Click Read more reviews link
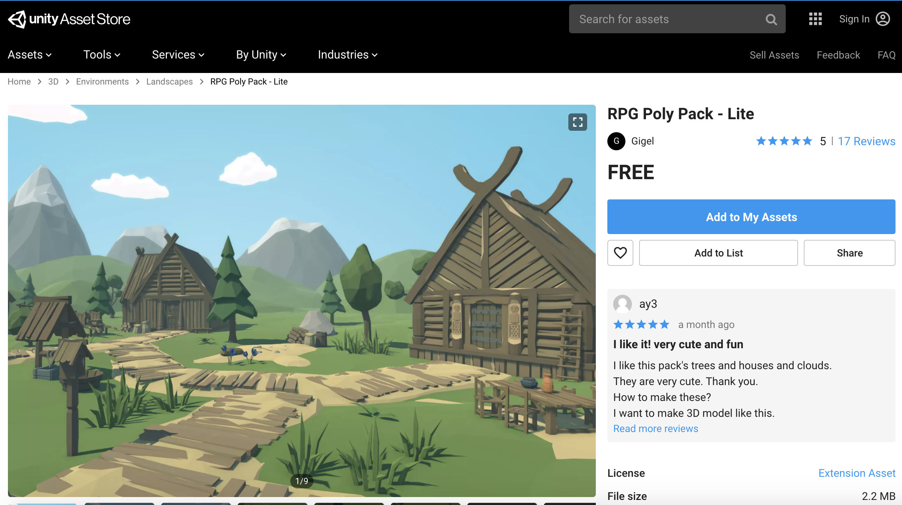The height and width of the screenshot is (505, 902). tap(655, 429)
